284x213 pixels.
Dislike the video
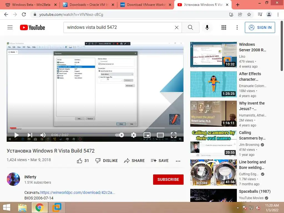point(106,161)
